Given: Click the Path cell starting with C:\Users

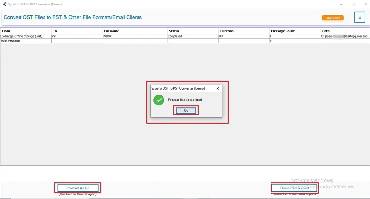Looking at the screenshot, I should click(x=345, y=36).
